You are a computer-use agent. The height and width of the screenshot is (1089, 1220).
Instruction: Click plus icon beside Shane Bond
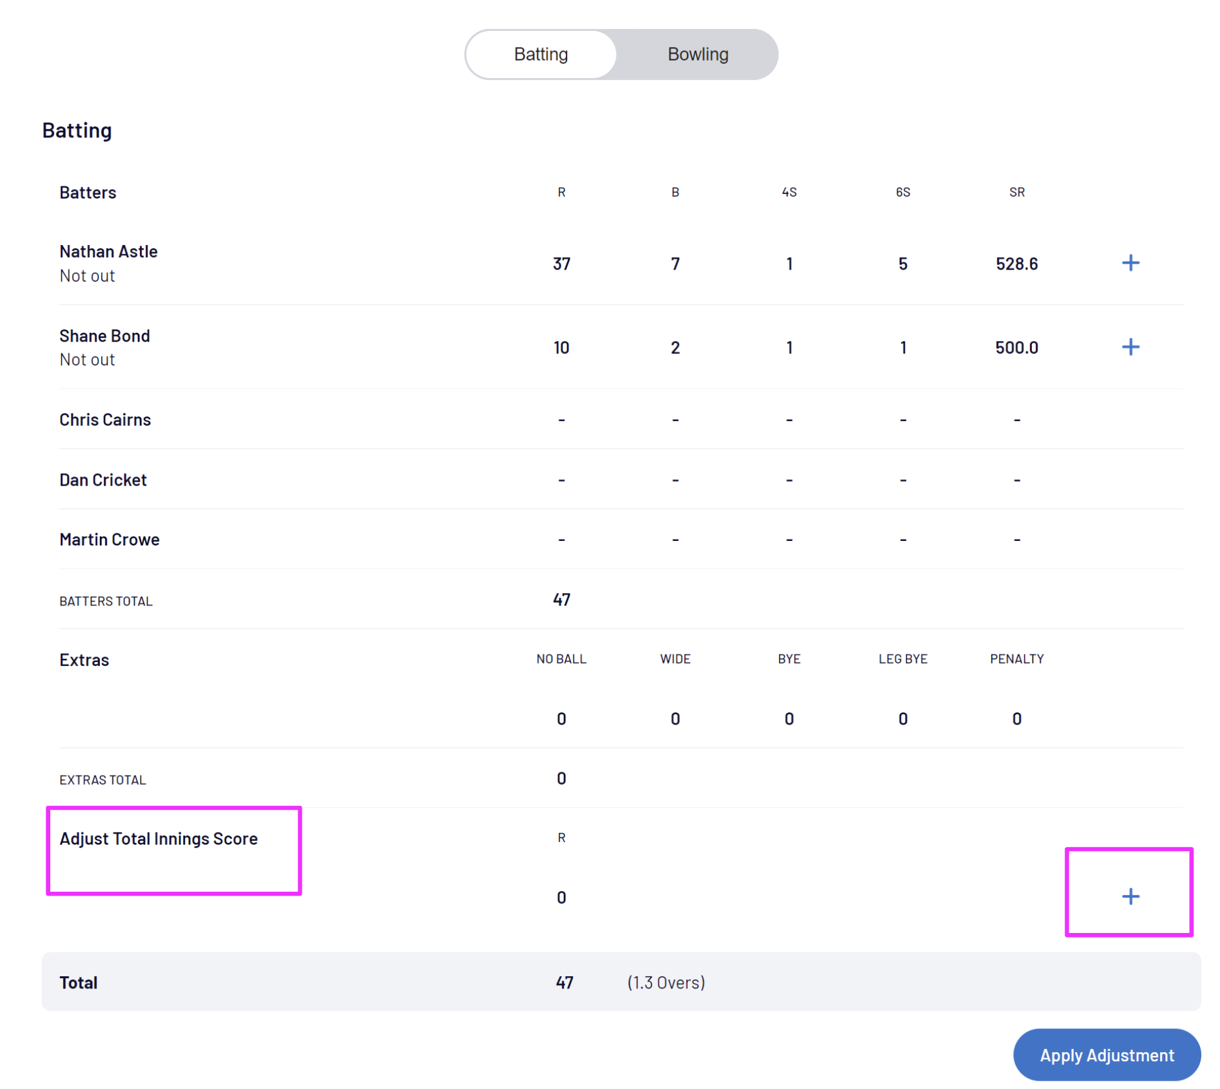(x=1130, y=347)
